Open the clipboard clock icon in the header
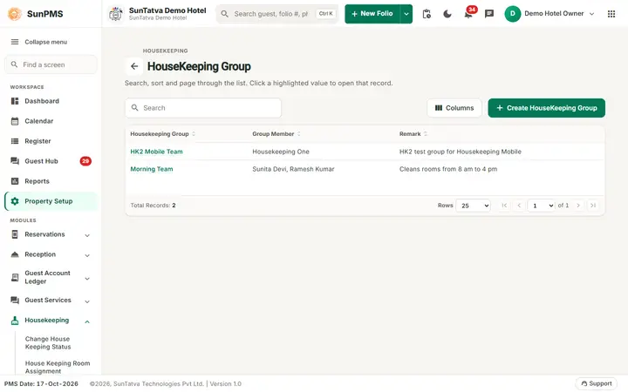Screen dimensions: 628x392 [x=427, y=14]
